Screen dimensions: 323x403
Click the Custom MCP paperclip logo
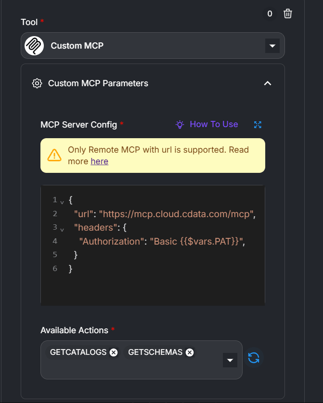34,46
